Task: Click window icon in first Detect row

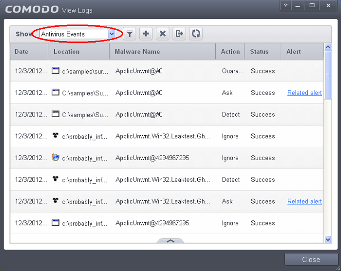Action: (x=56, y=114)
